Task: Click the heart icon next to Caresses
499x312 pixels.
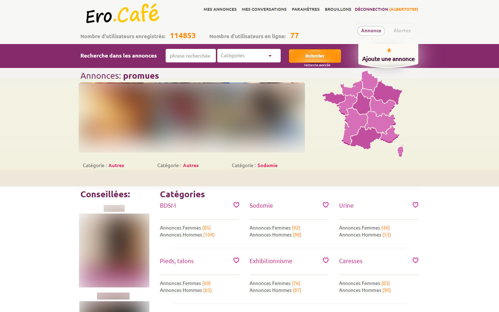Action: pos(415,260)
